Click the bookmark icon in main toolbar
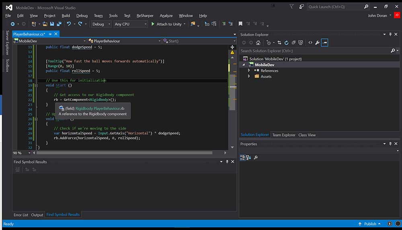Image resolution: width=402 pixels, height=230 pixels. [240, 24]
